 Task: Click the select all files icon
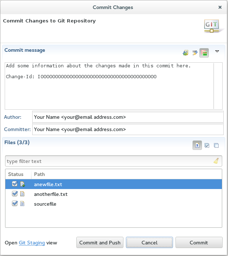[x=207, y=145]
